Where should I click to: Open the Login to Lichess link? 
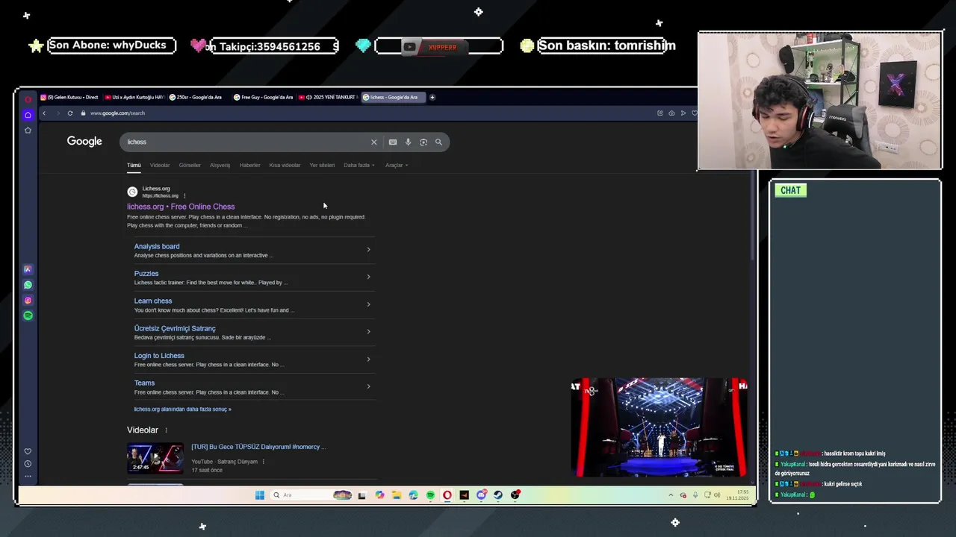(x=159, y=356)
